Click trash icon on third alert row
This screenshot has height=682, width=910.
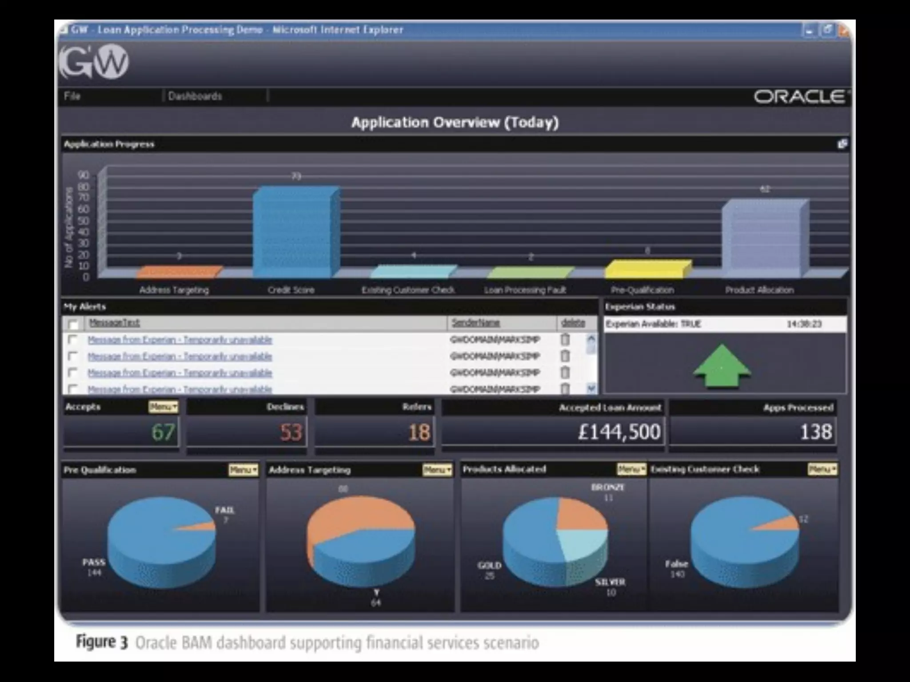coord(565,373)
